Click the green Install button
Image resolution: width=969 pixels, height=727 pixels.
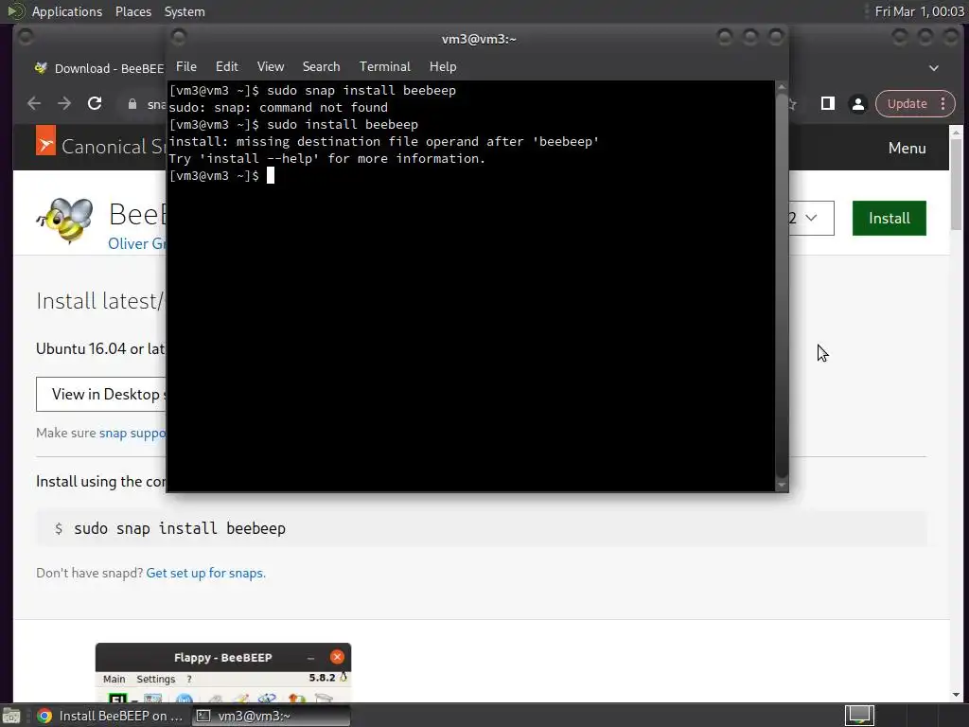pos(890,219)
